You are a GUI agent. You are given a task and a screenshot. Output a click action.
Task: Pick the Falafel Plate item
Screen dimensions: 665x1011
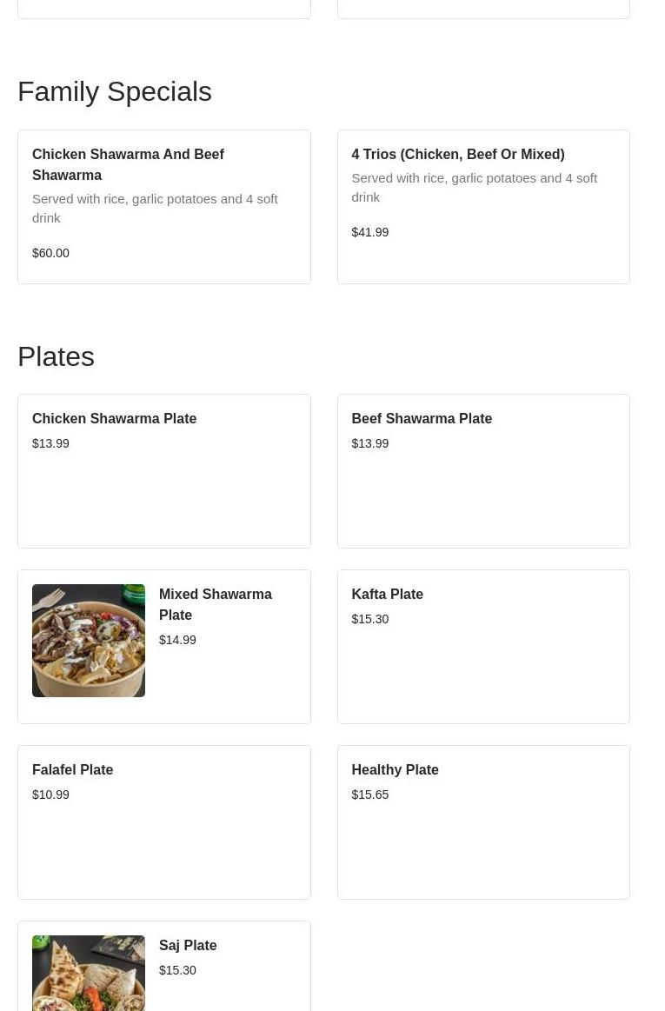(72, 770)
